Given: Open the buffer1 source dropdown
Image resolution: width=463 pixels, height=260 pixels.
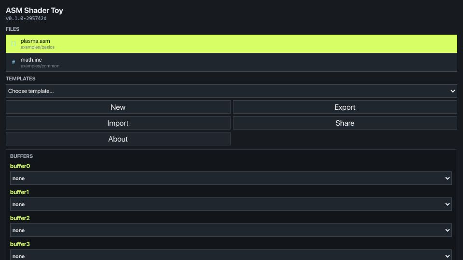Looking at the screenshot, I should [231, 204].
